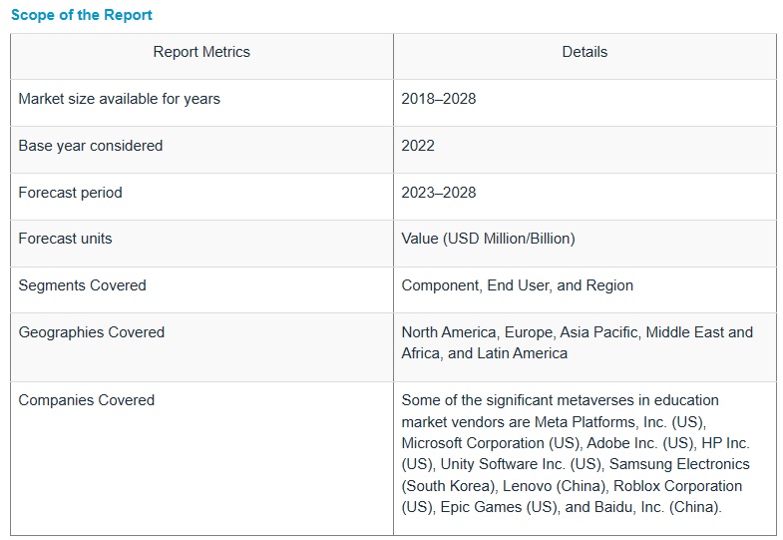Screen dimensions: 783x540
Task: Select the Report Metrics column header
Action: (201, 52)
